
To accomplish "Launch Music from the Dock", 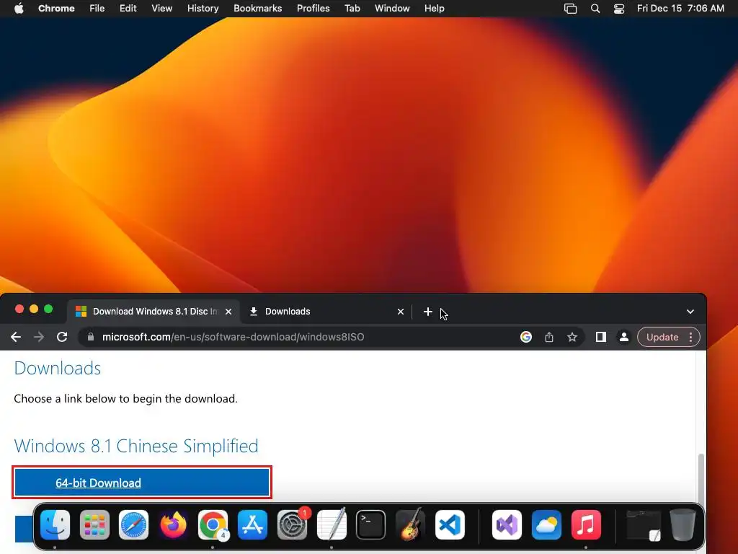I will [x=586, y=524].
